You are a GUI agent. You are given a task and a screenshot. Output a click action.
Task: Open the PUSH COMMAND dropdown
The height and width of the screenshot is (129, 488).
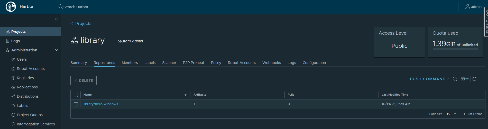click(429, 79)
